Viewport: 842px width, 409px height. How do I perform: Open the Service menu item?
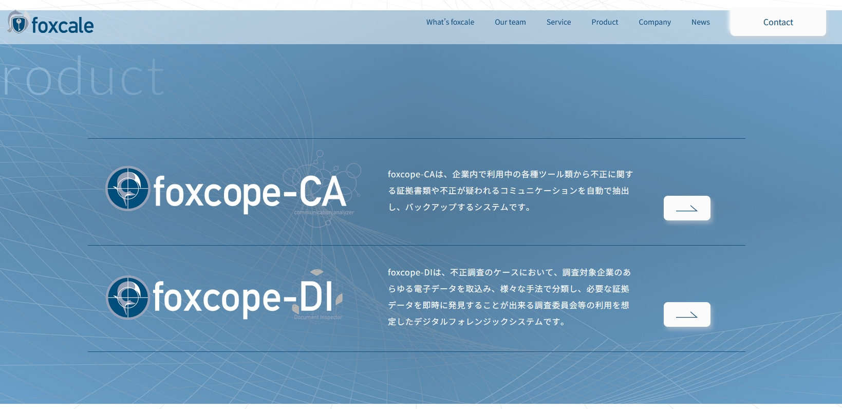(558, 22)
